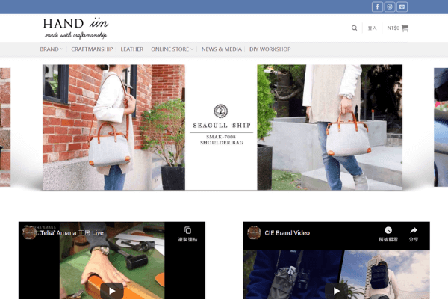Image resolution: width=448 pixels, height=299 pixels.
Task: Click the handheld bag garden photo
Action: (x=330, y=127)
